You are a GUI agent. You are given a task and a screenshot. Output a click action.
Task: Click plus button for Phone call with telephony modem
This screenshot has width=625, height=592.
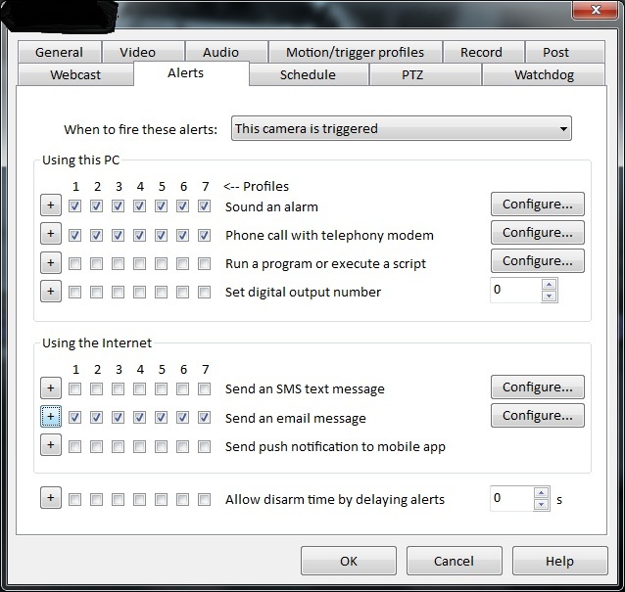[x=50, y=235]
